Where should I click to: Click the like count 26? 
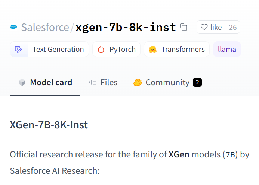(232, 27)
